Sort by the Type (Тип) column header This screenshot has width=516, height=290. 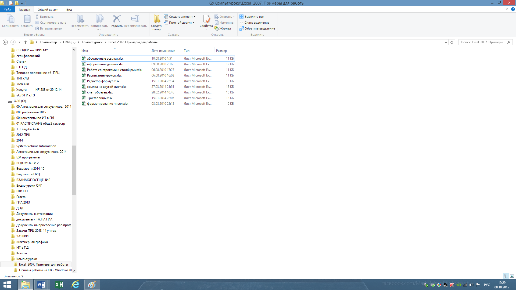click(x=198, y=50)
